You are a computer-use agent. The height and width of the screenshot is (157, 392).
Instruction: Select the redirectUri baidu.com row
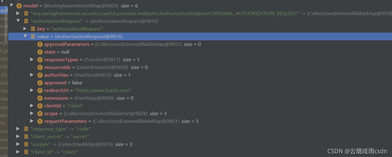click(x=200, y=91)
